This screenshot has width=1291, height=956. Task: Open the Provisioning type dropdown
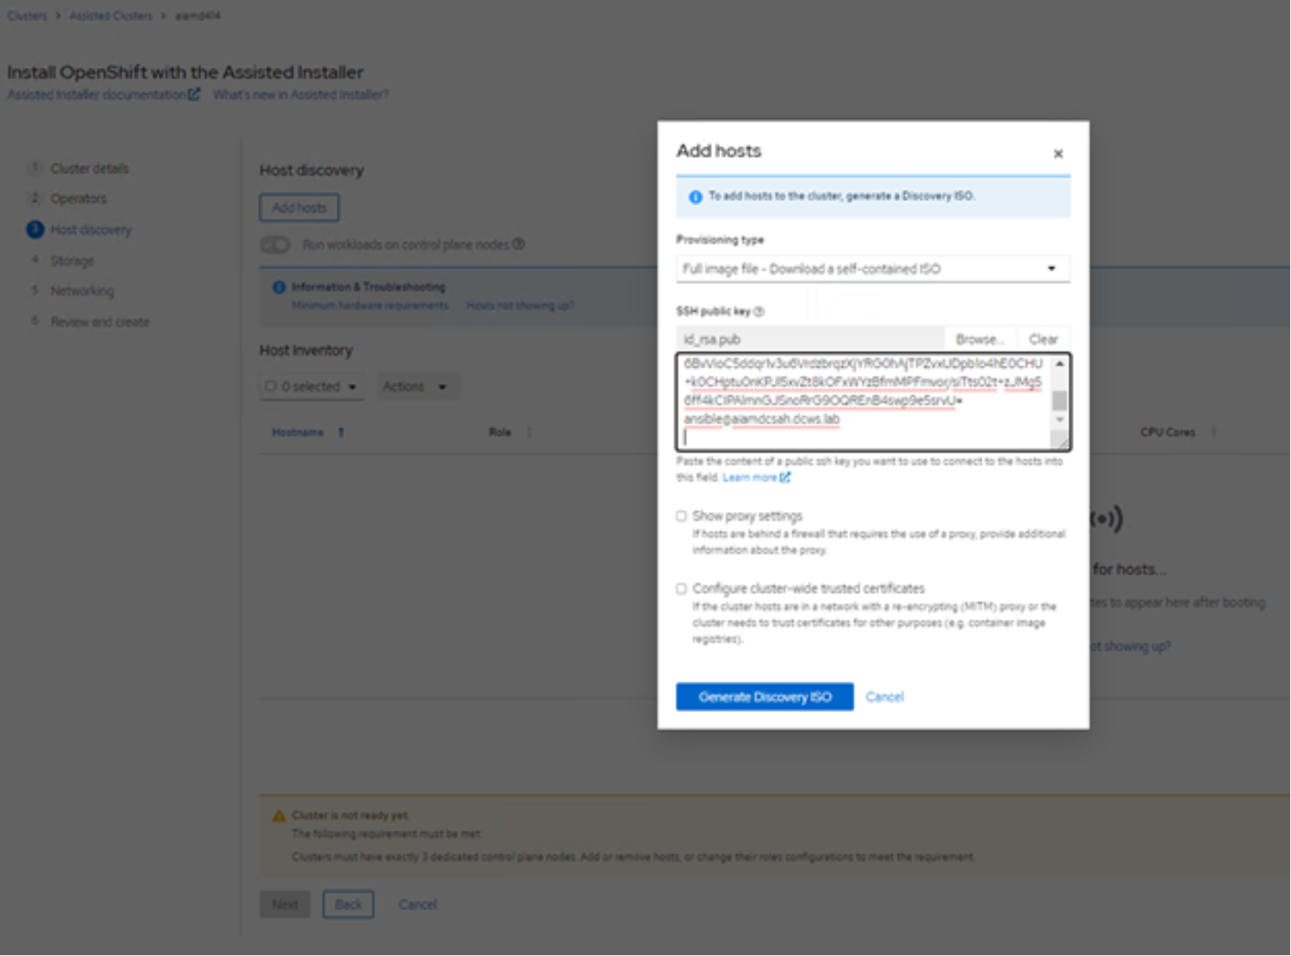click(873, 269)
